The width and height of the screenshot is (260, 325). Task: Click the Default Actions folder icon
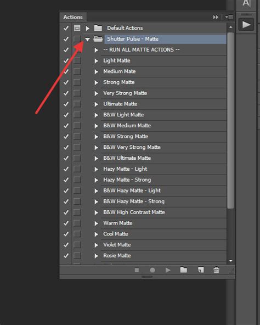[x=98, y=28]
